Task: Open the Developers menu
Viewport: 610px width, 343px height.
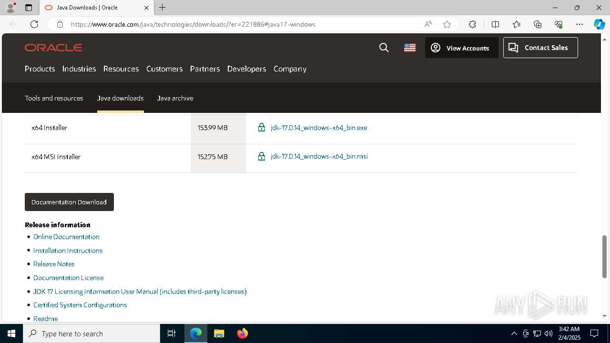Action: point(246,69)
